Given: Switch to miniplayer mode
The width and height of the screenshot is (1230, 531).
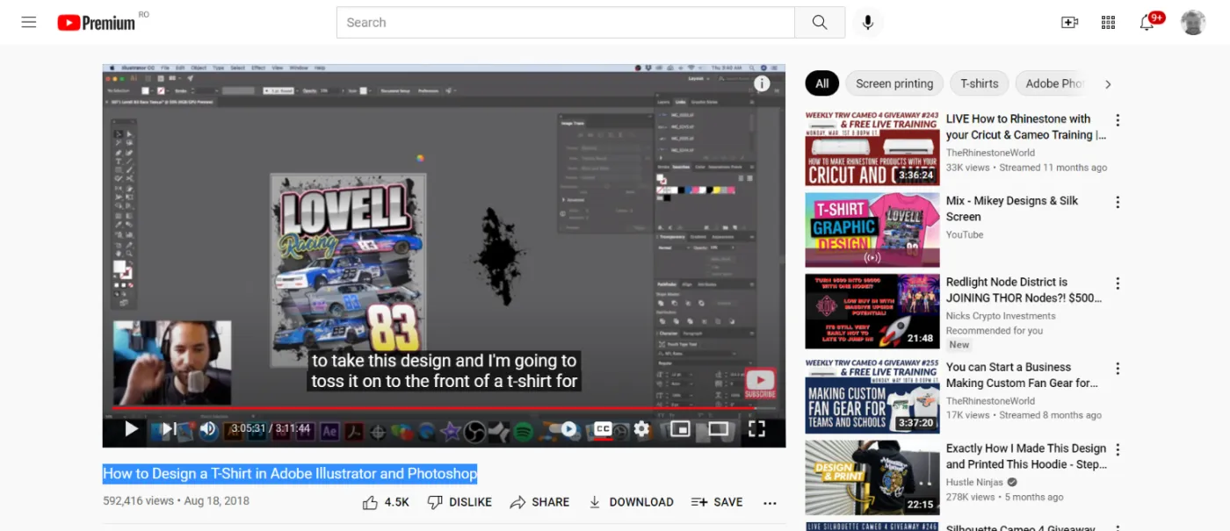Looking at the screenshot, I should (x=680, y=429).
